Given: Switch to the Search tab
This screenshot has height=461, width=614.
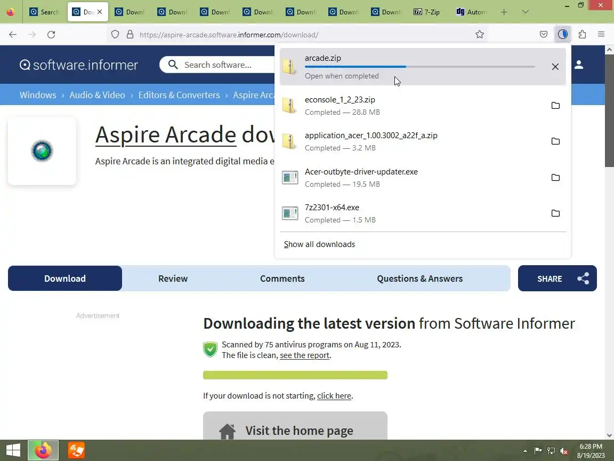Looking at the screenshot, I should click(x=44, y=12).
